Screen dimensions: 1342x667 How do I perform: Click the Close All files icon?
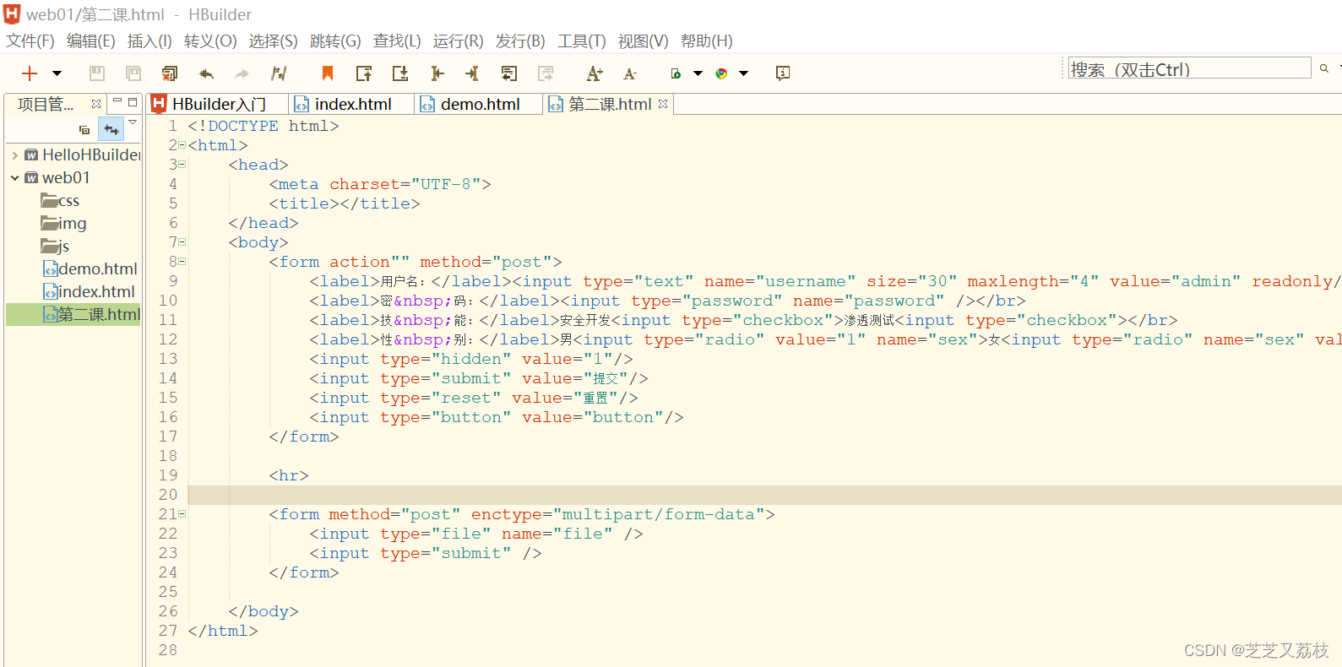(170, 73)
